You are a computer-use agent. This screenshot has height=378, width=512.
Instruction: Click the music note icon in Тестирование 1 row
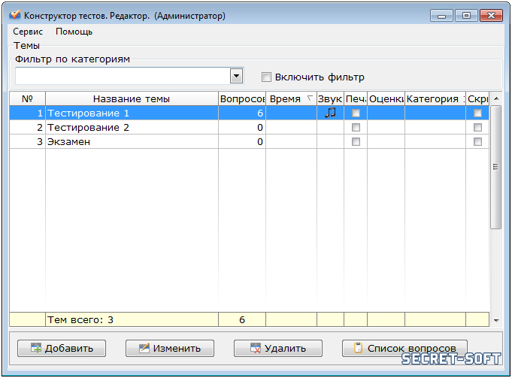pos(330,113)
